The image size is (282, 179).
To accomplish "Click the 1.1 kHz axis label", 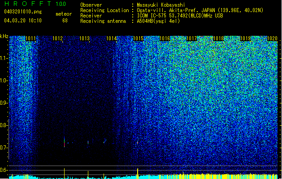I will point(4,58).
